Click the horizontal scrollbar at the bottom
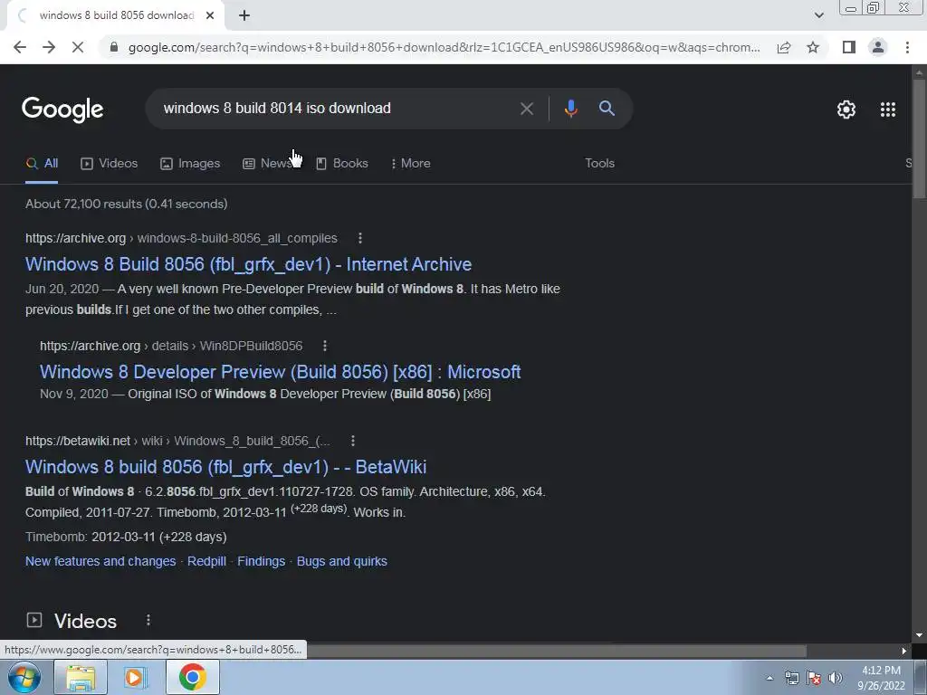 [x=556, y=651]
